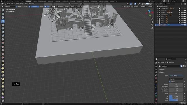Open the Stroke dropdown
The width and height of the screenshot is (187, 105).
[x=67, y=6]
